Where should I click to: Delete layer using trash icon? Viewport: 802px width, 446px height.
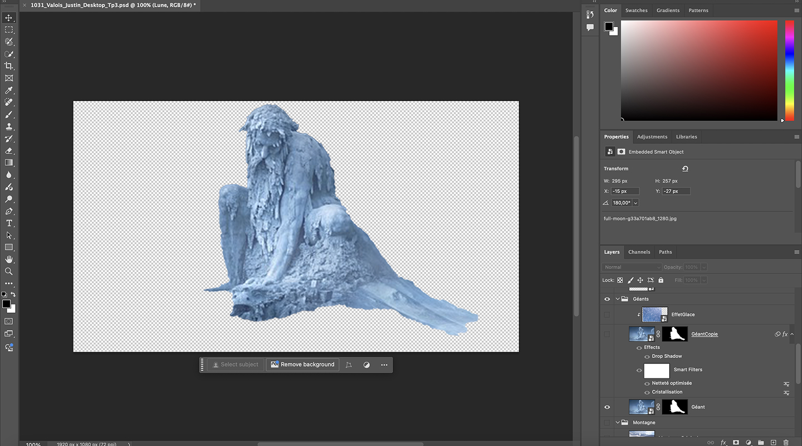(x=786, y=442)
